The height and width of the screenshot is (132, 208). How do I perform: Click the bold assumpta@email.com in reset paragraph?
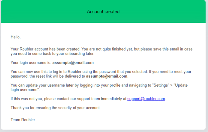coord(107,76)
